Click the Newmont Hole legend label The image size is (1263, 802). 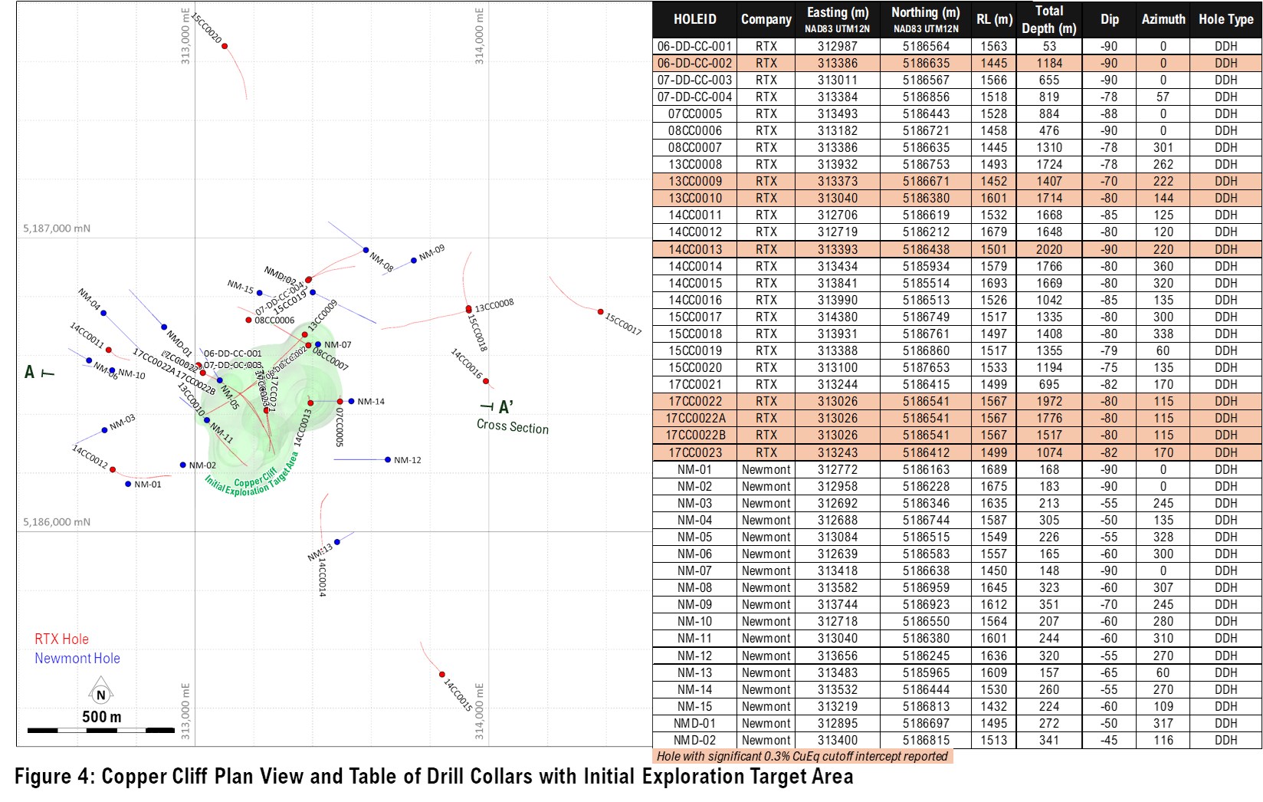77,659
